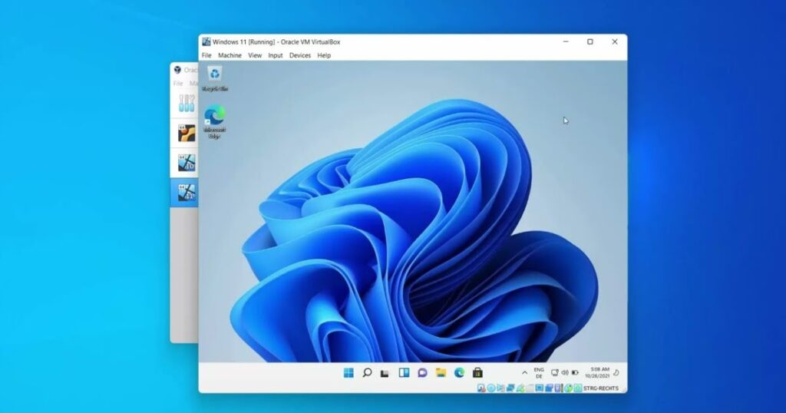Open Search from the guest taskbar
Image resolution: width=786 pixels, height=413 pixels.
pos(367,372)
